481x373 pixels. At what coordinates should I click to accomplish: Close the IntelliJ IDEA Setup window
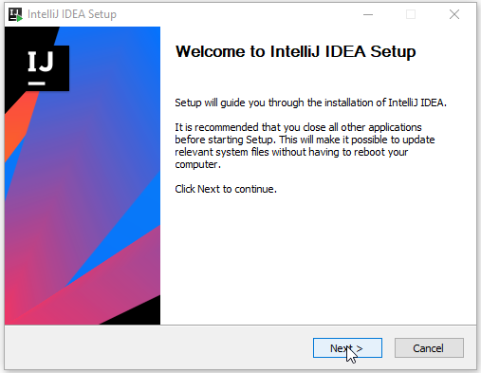click(x=454, y=14)
